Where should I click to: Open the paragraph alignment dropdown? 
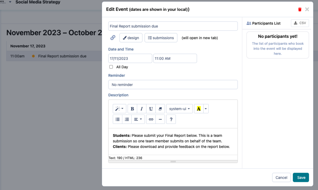tap(138, 119)
